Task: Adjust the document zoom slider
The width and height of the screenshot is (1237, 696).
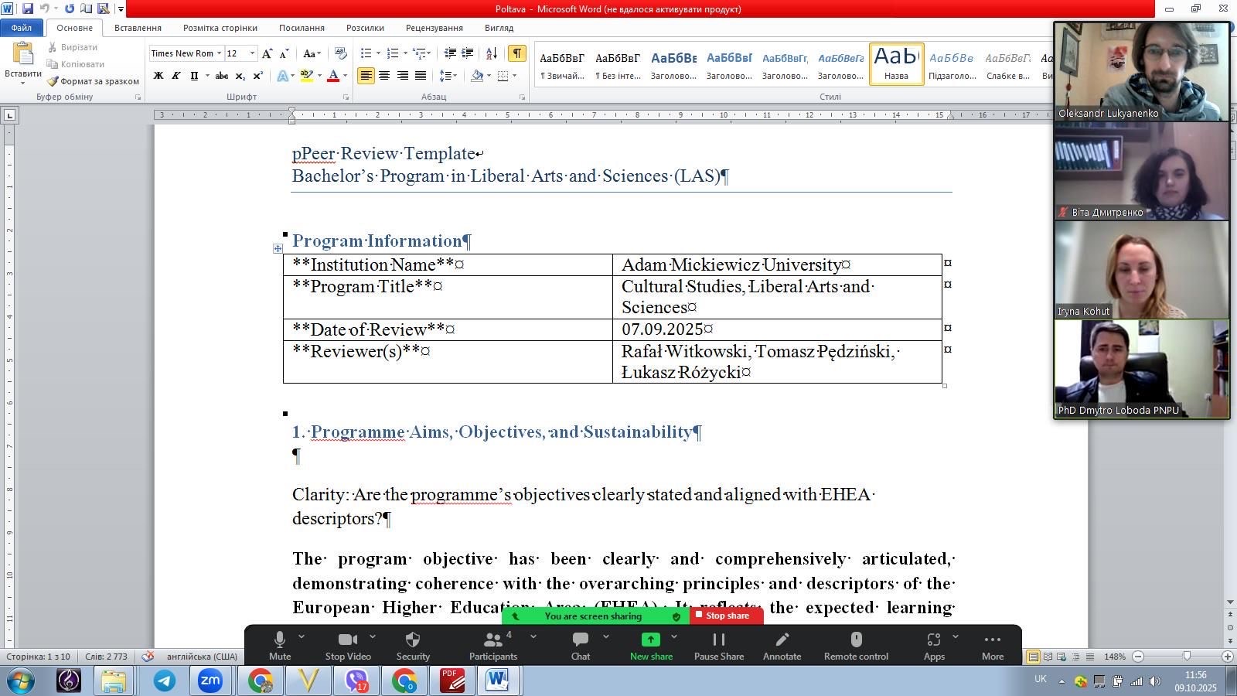Action: pos(1187,657)
